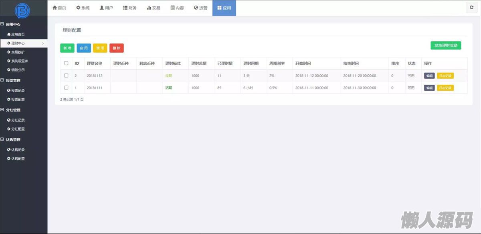Click the yellow 日志记录 button in row 1
Image resolution: width=481 pixels, height=234 pixels.
pyautogui.click(x=445, y=88)
